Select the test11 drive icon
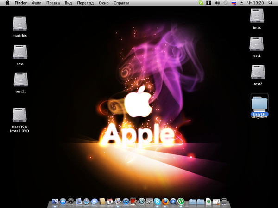Image resolution: width=278 pixels, height=208 pixels. [21, 80]
